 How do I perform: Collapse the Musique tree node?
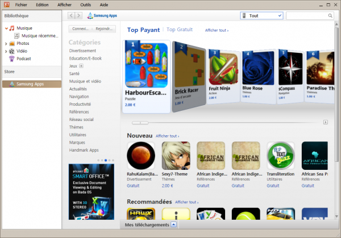tap(6, 28)
